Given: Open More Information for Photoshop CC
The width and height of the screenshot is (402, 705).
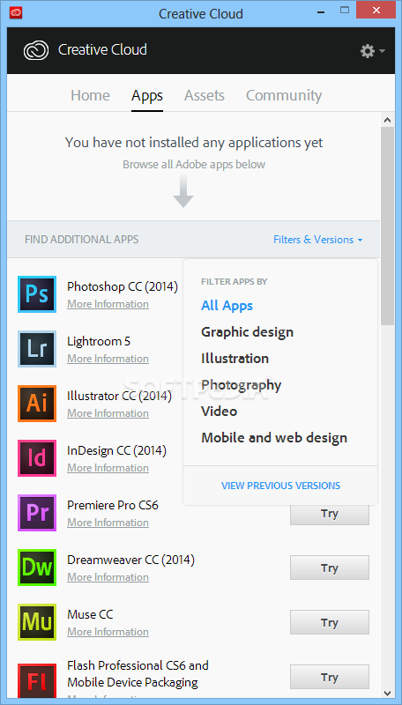Looking at the screenshot, I should [108, 304].
